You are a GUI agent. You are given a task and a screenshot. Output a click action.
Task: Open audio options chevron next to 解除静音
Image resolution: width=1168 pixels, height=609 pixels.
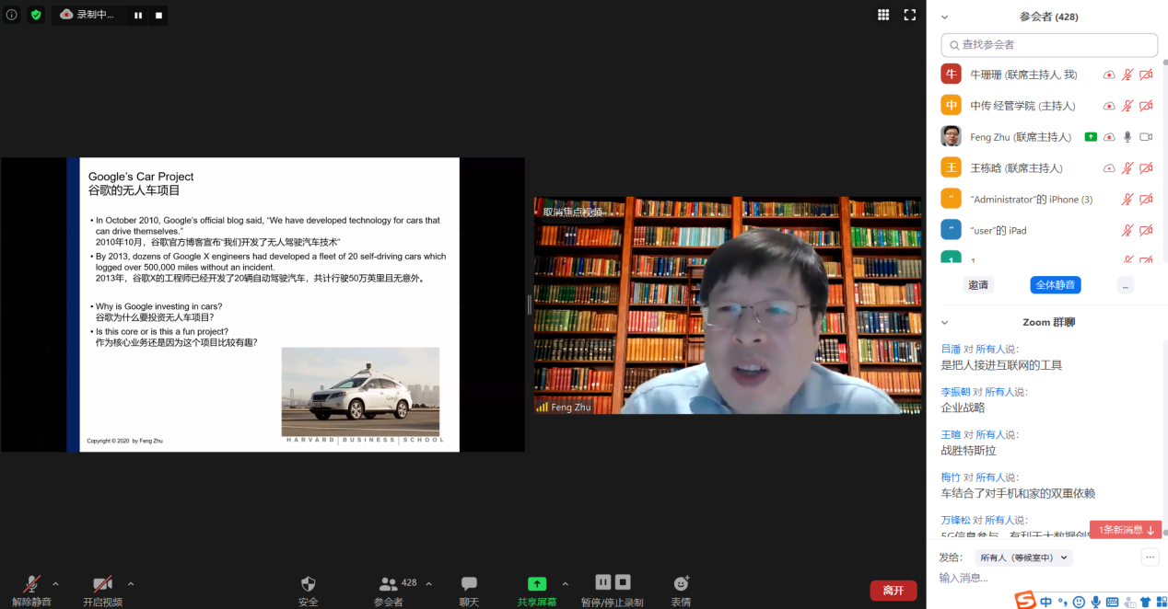[x=55, y=584]
